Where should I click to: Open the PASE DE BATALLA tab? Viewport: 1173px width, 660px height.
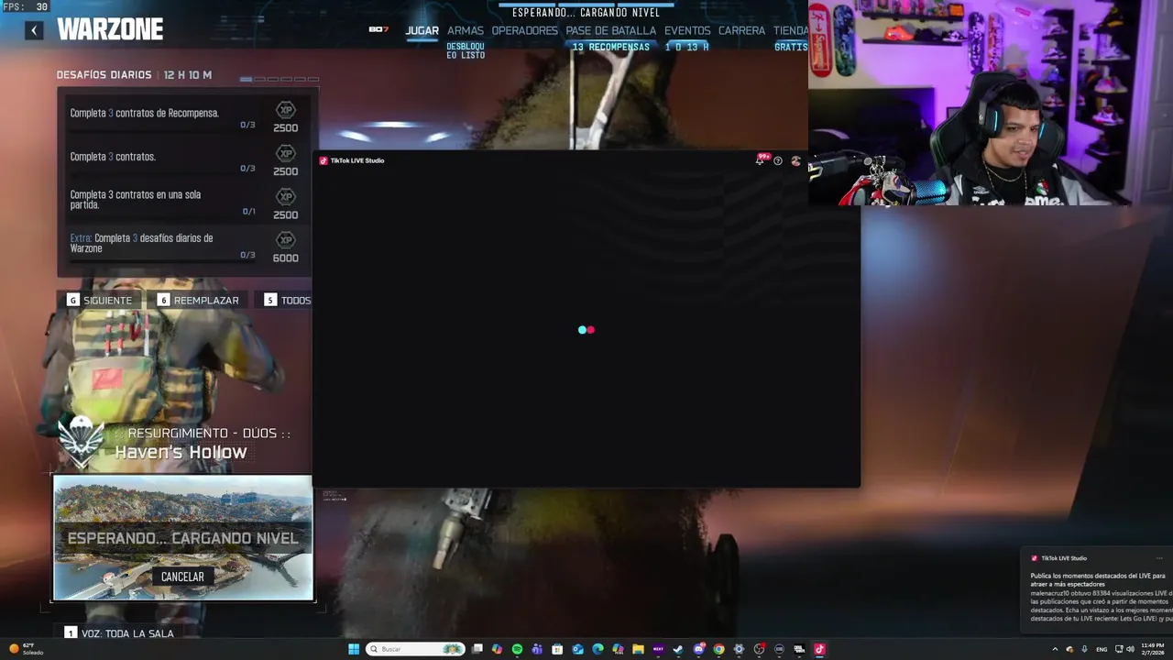pyautogui.click(x=610, y=30)
